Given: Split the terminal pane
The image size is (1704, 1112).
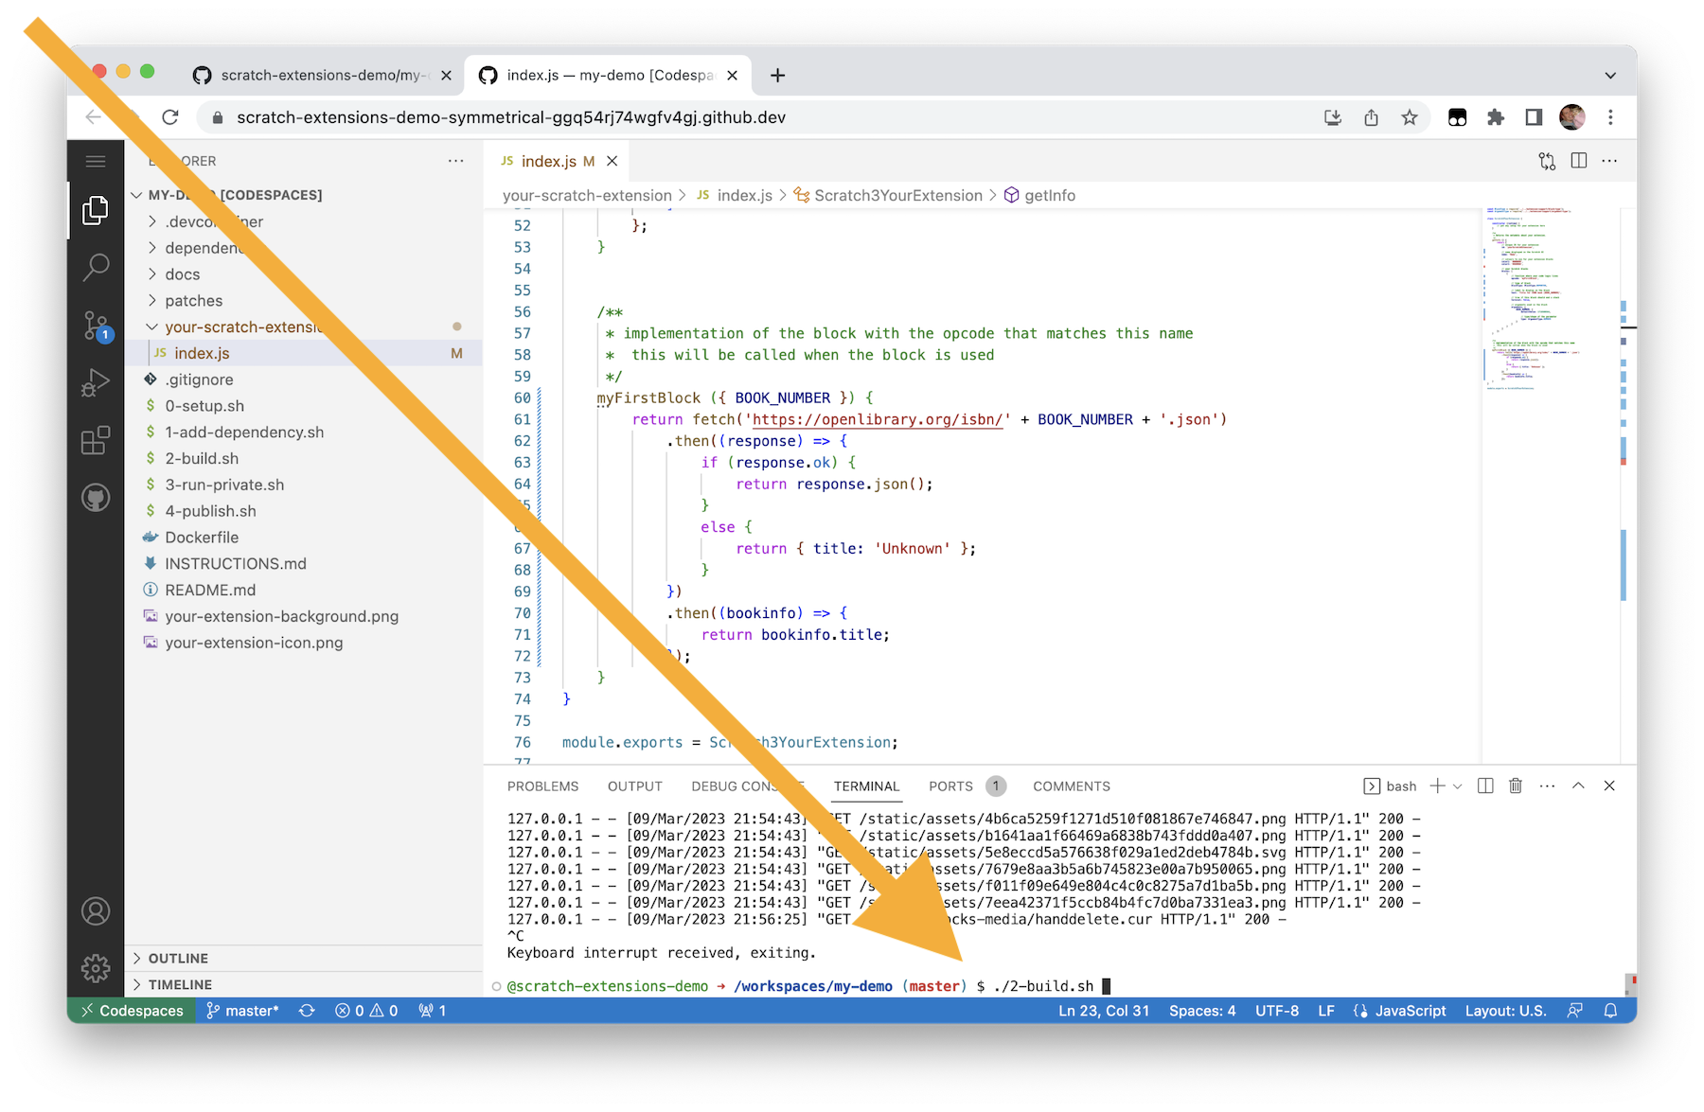Looking at the screenshot, I should (1485, 785).
